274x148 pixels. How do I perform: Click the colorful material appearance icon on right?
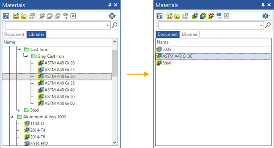pyautogui.click(x=211, y=16)
